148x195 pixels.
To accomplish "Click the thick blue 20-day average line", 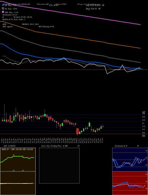I will pos(70,59).
